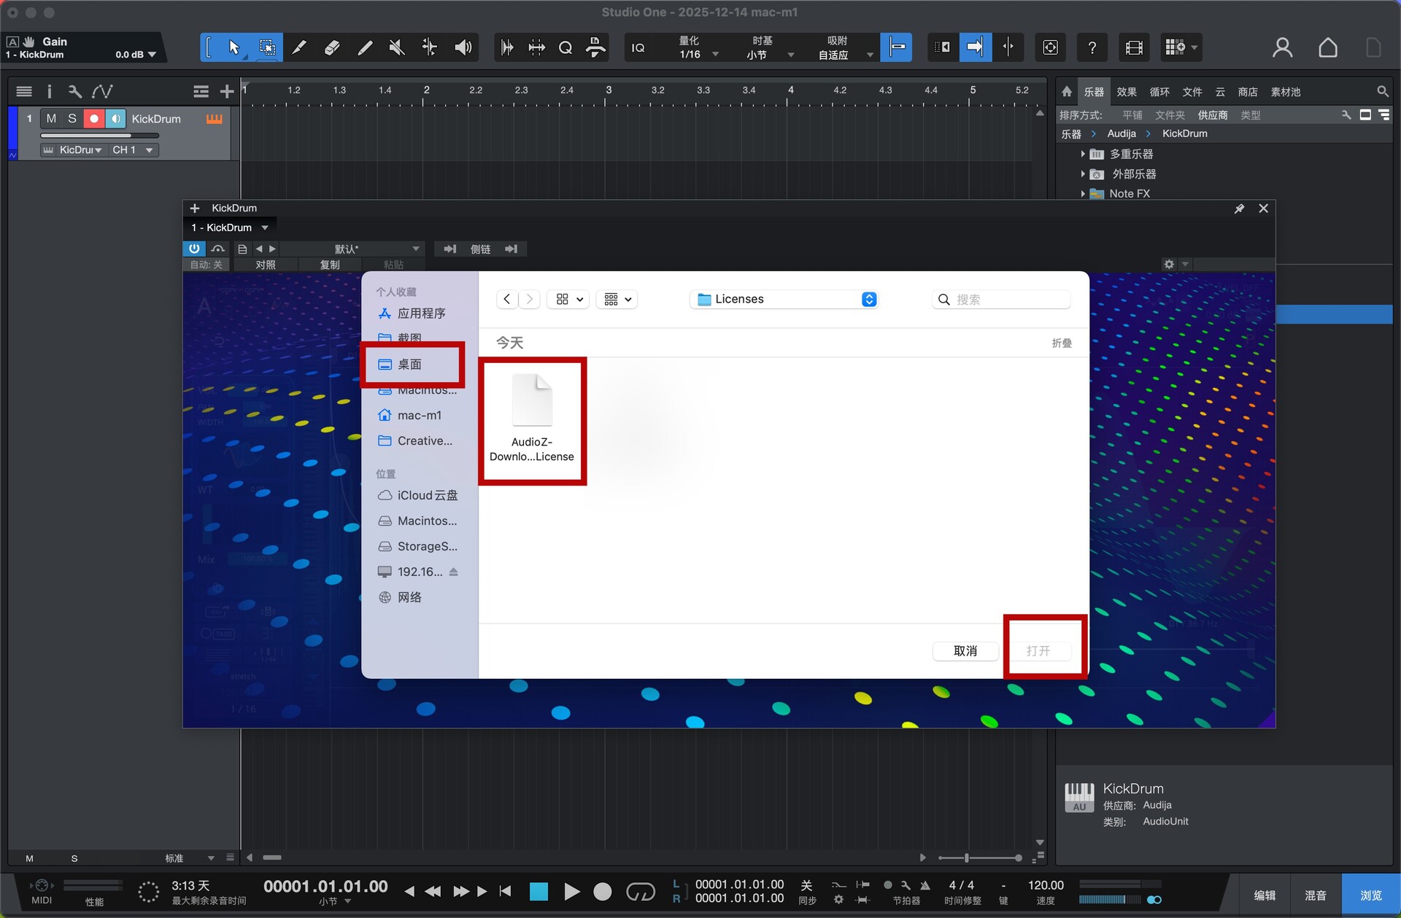
Task: Expand the 多重乐器 folder
Action: (1083, 154)
